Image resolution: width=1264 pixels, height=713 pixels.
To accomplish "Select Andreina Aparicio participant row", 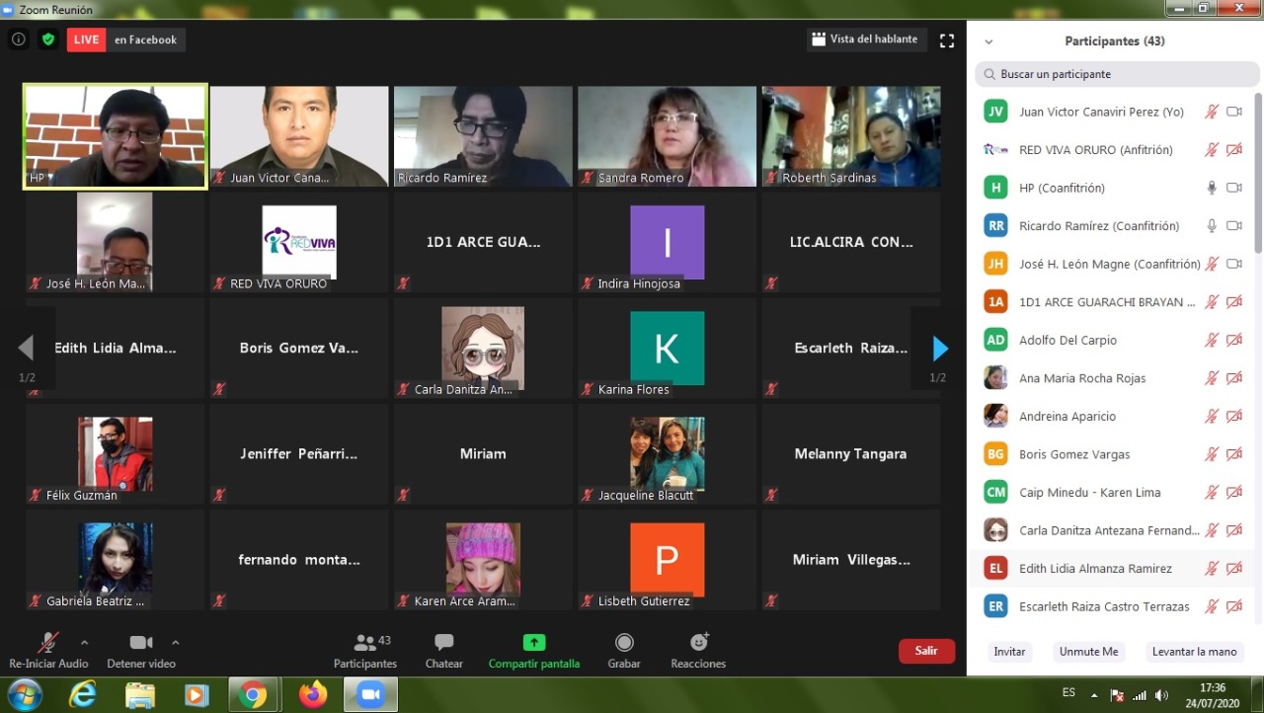I will 1113,416.
